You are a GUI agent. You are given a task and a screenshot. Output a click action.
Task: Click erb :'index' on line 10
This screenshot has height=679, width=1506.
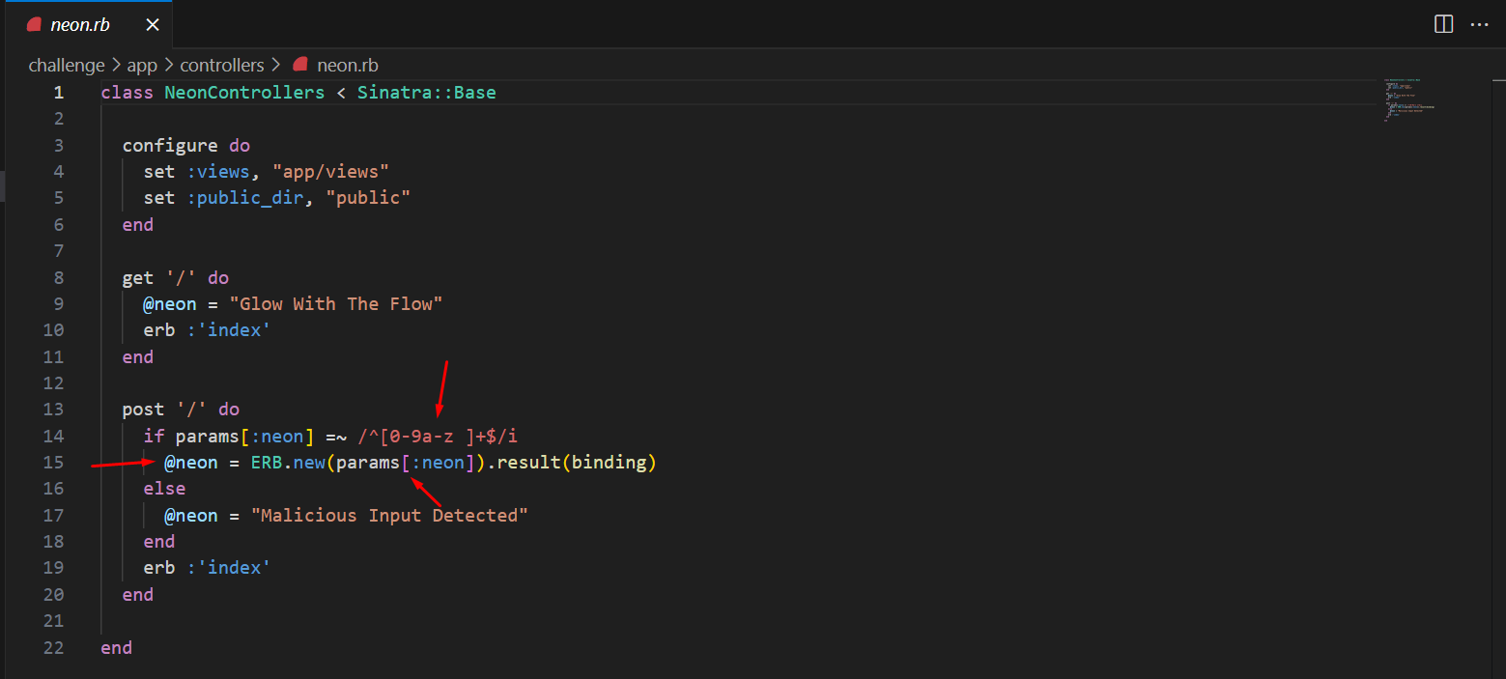tap(207, 330)
